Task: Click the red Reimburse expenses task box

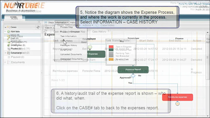Action: (177, 97)
